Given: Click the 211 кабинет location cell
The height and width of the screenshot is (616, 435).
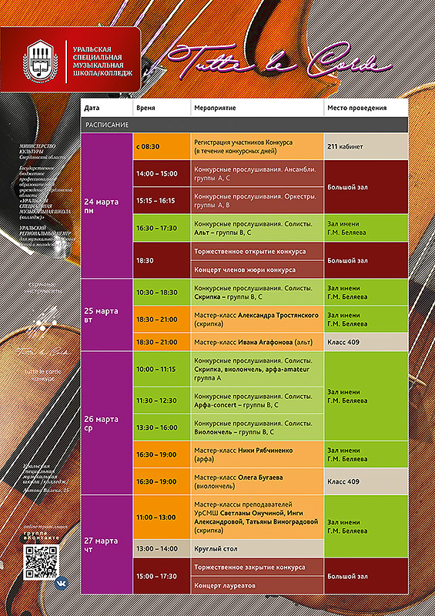Looking at the screenshot, I should pyautogui.click(x=366, y=146).
